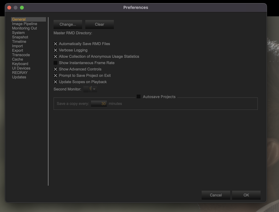The width and height of the screenshot is (279, 212).
Task: Open Export preferences section
Action: (18, 50)
